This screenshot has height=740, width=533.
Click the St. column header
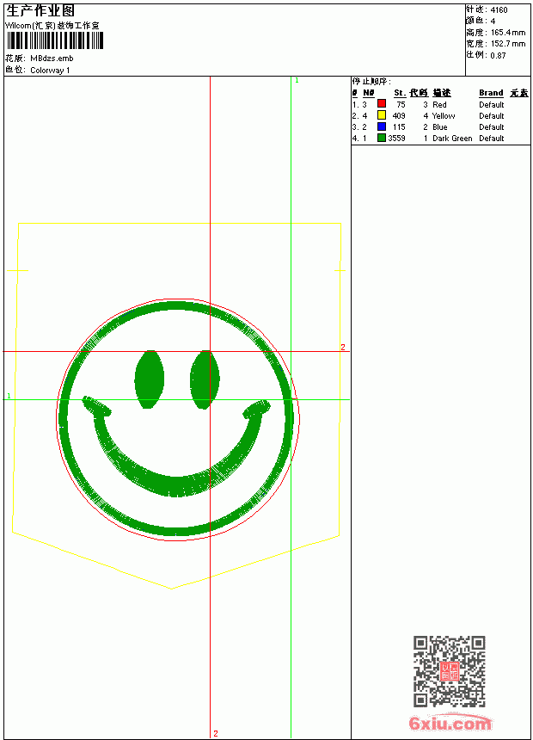coord(400,93)
